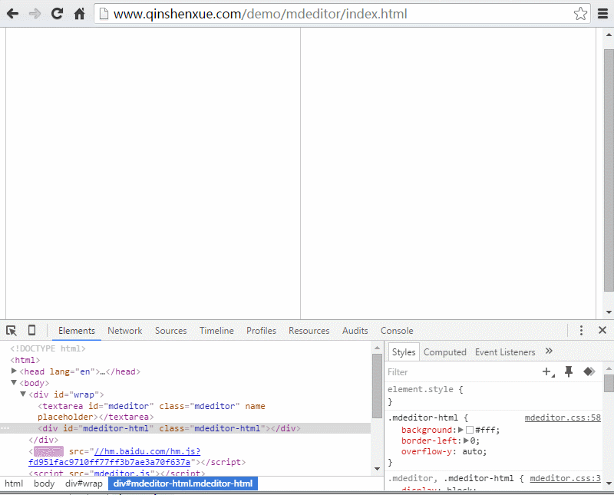
Task: Select the script src="mdeditor.js" node
Action: point(117,473)
